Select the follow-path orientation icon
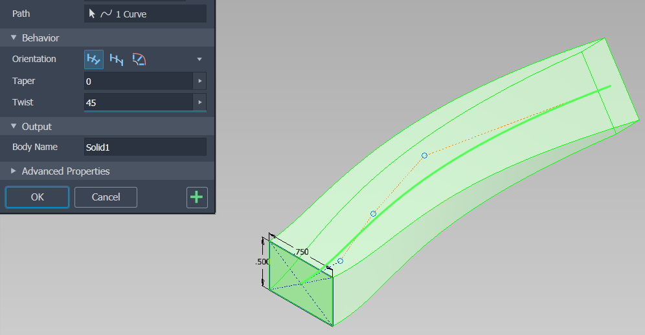Viewport: 645px width, 335px height. pos(94,59)
